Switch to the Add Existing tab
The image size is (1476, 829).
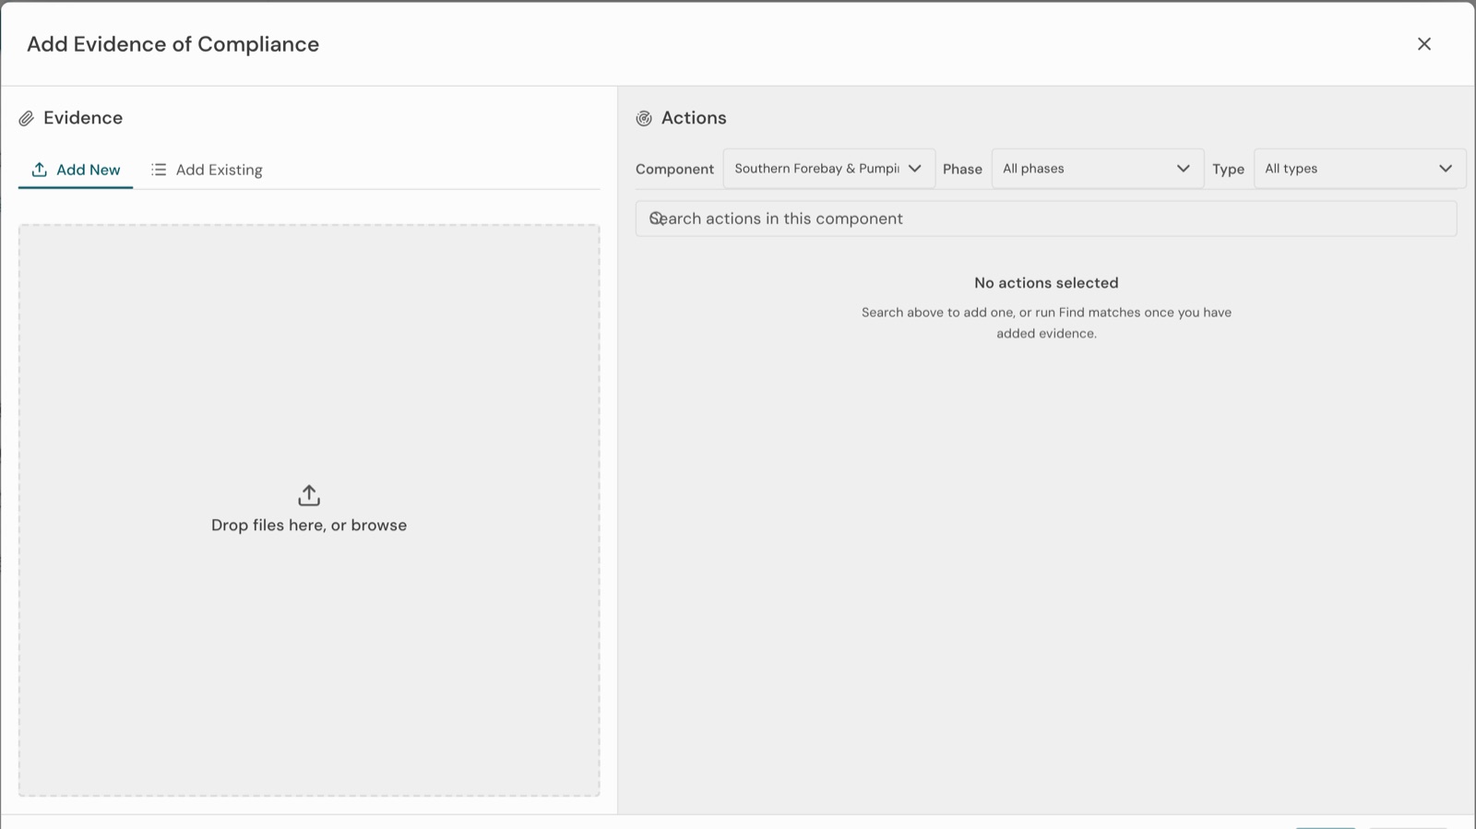207,170
